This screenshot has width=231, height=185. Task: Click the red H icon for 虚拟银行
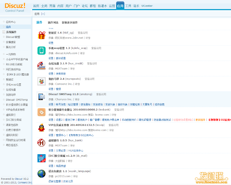click(42, 143)
